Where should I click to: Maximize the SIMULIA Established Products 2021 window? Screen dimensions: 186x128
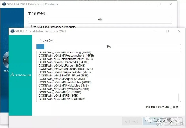pos(167,31)
